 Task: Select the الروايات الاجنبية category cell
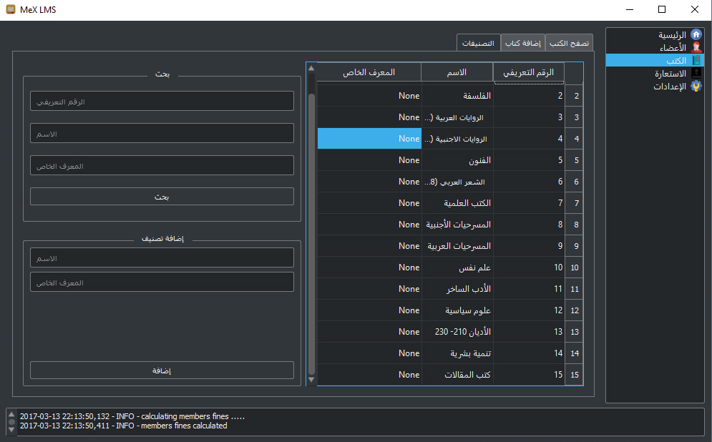[457, 139]
